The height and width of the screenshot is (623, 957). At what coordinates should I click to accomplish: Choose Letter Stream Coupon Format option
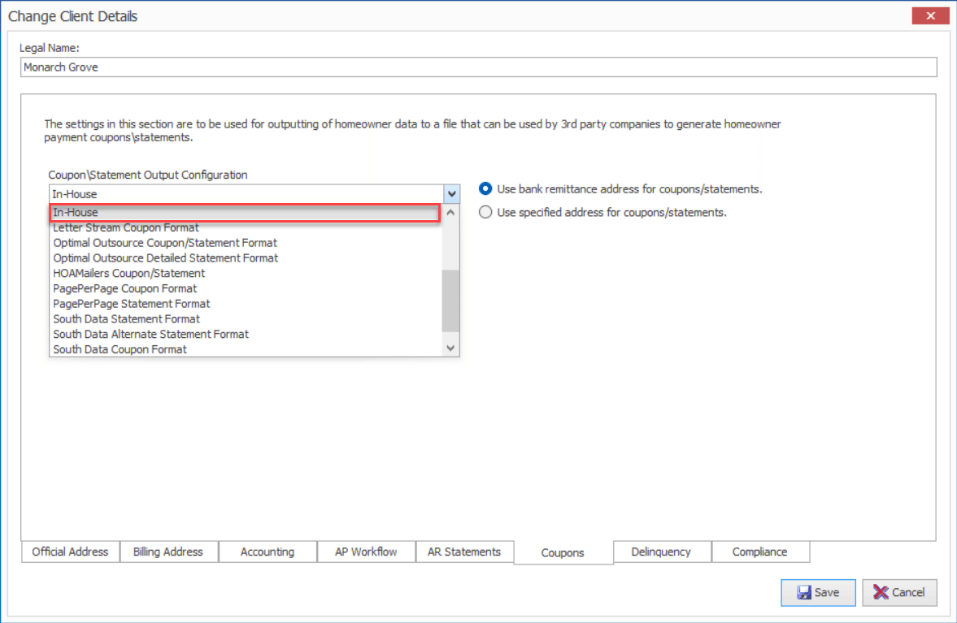coord(246,227)
